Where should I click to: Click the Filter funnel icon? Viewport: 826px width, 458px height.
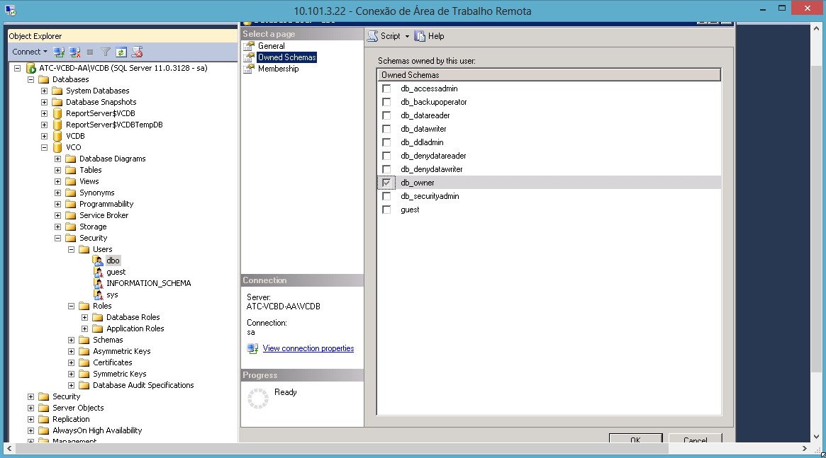106,52
